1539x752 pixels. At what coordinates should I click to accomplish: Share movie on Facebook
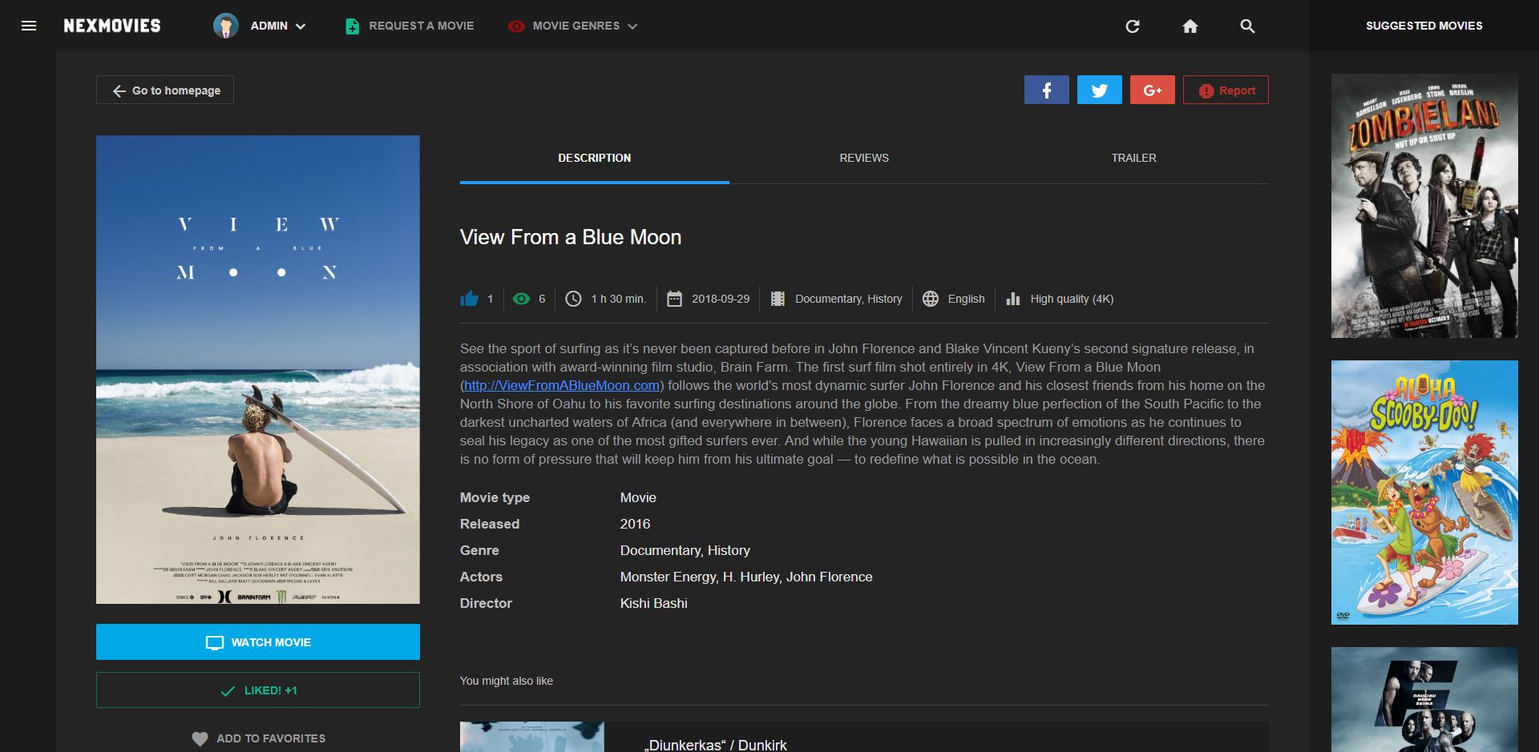pyautogui.click(x=1046, y=90)
